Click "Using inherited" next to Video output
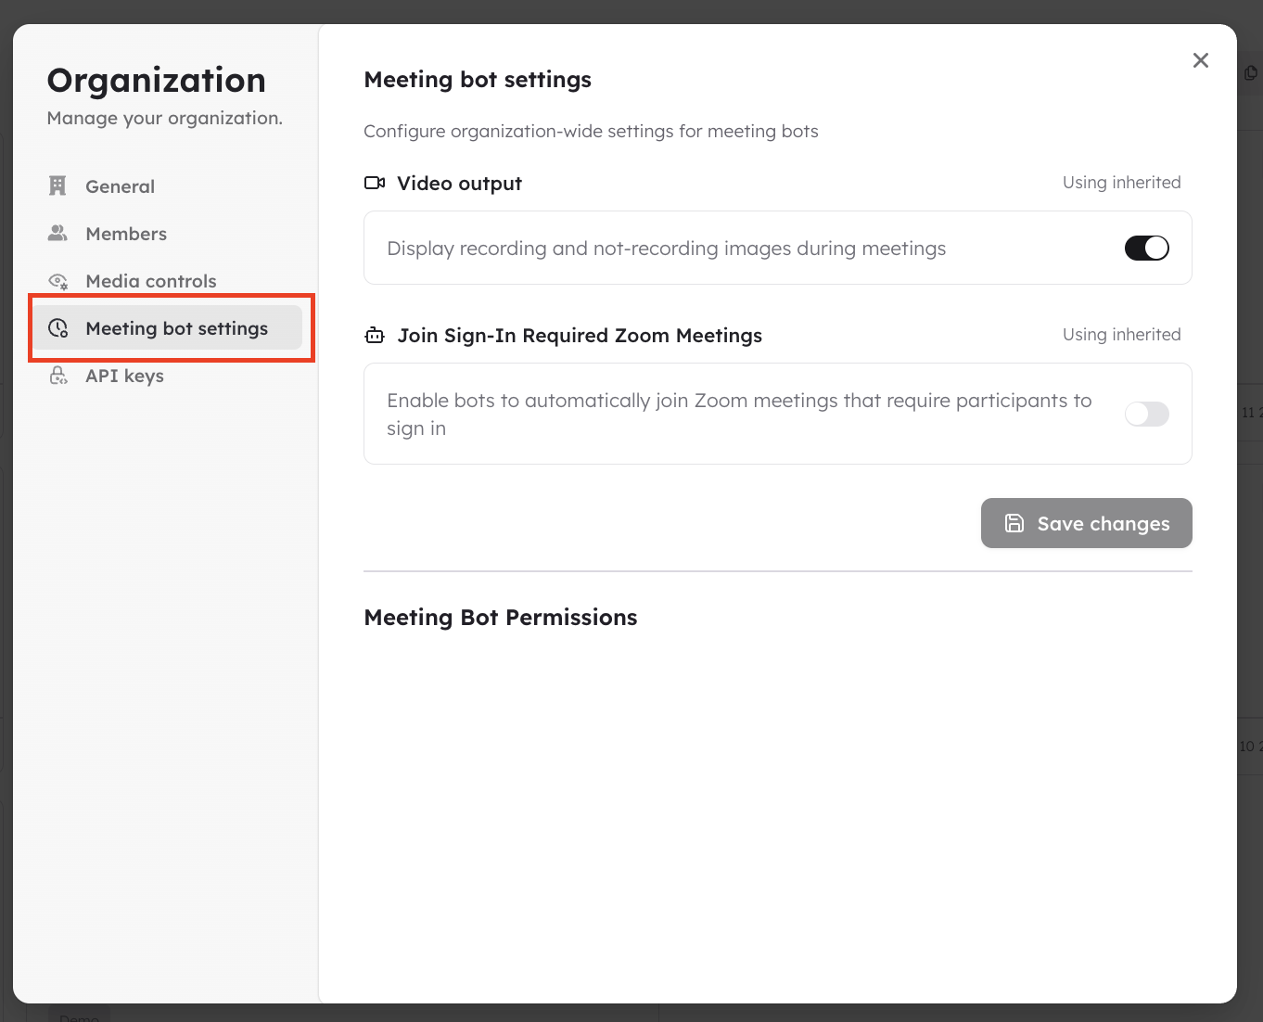The width and height of the screenshot is (1263, 1022). click(1121, 183)
